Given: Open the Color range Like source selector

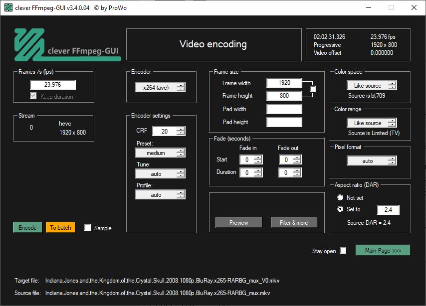Looking at the screenshot, I should pyautogui.click(x=372, y=123).
